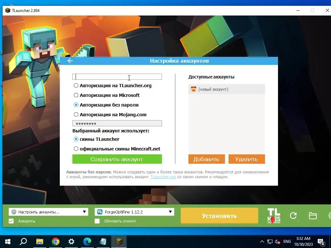
Task: Click the network tray icon
Action: tap(270, 242)
